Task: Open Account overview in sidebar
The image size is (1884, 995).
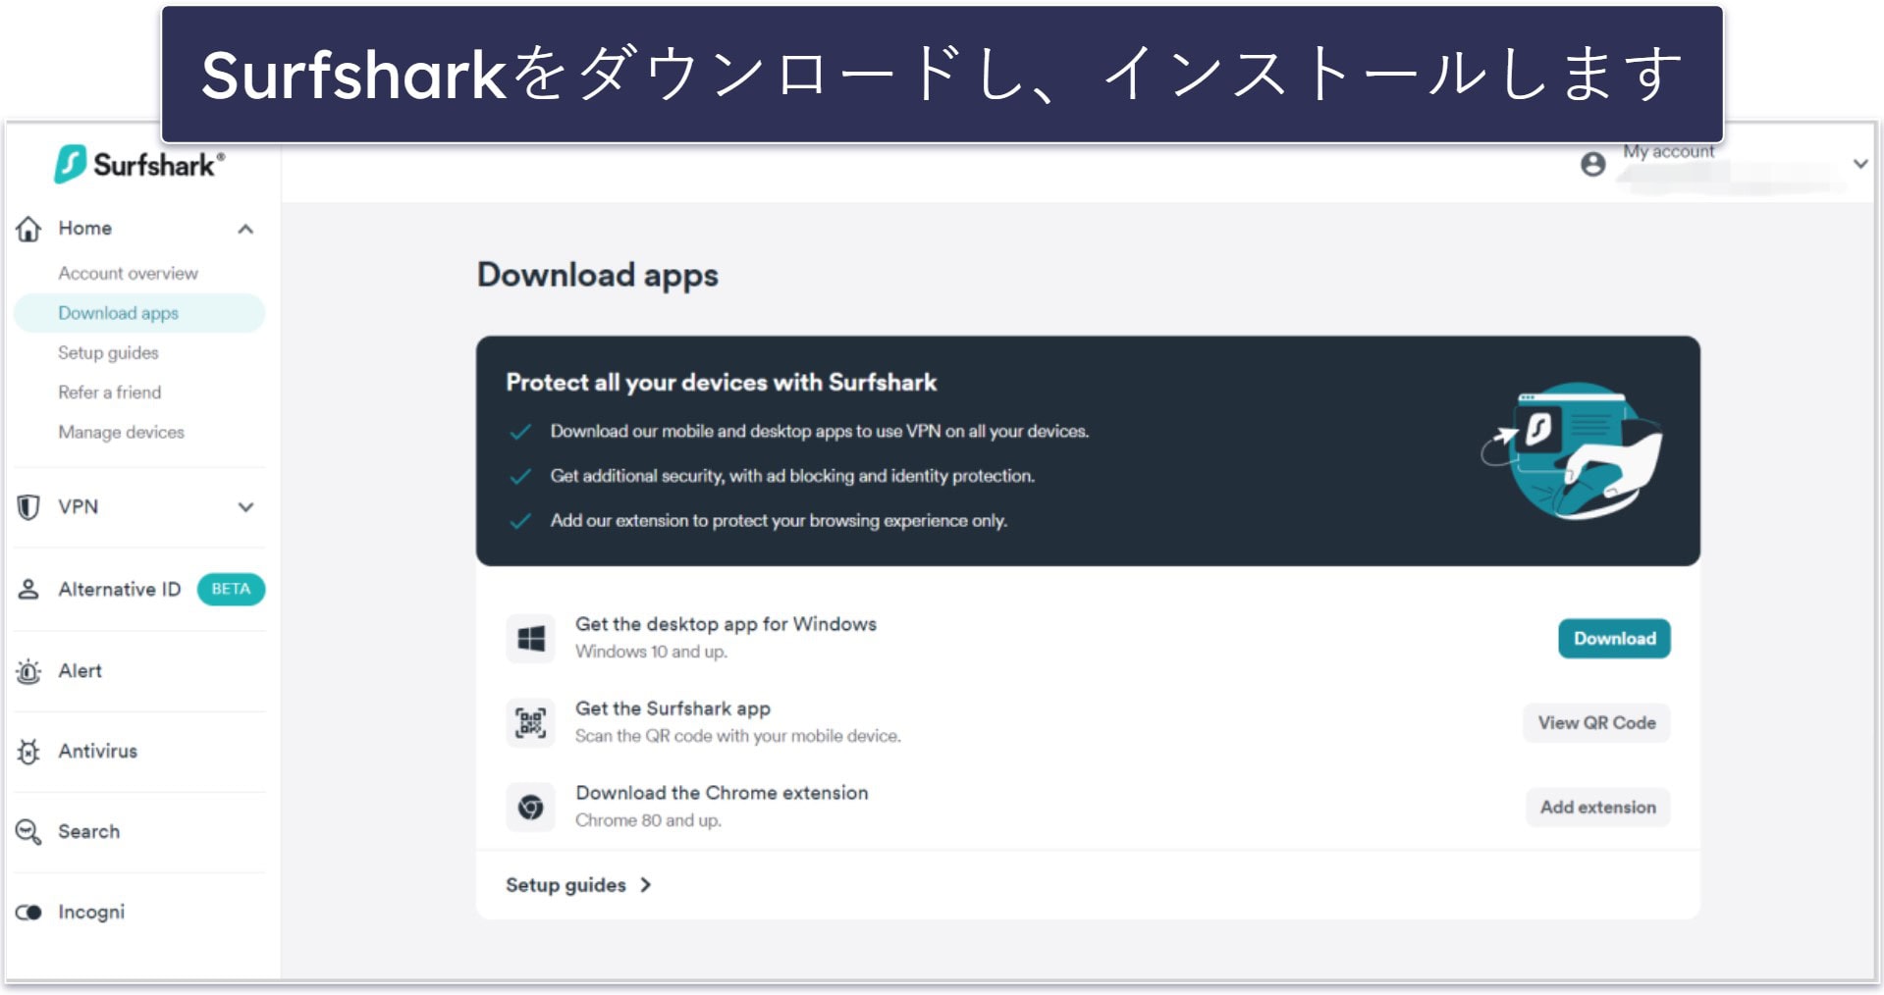Action: (128, 274)
